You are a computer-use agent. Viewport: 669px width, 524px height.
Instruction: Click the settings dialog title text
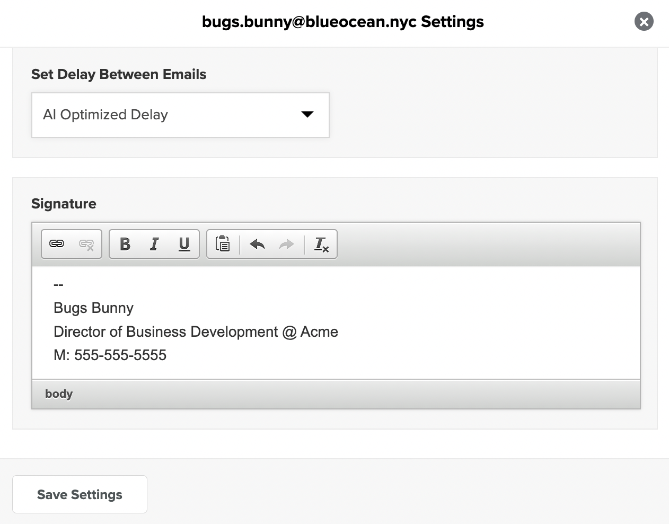click(343, 22)
